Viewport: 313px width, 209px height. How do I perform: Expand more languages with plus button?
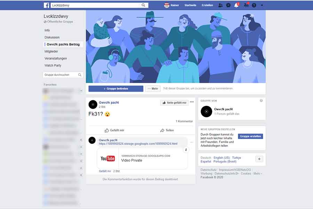pyautogui.click(x=259, y=159)
